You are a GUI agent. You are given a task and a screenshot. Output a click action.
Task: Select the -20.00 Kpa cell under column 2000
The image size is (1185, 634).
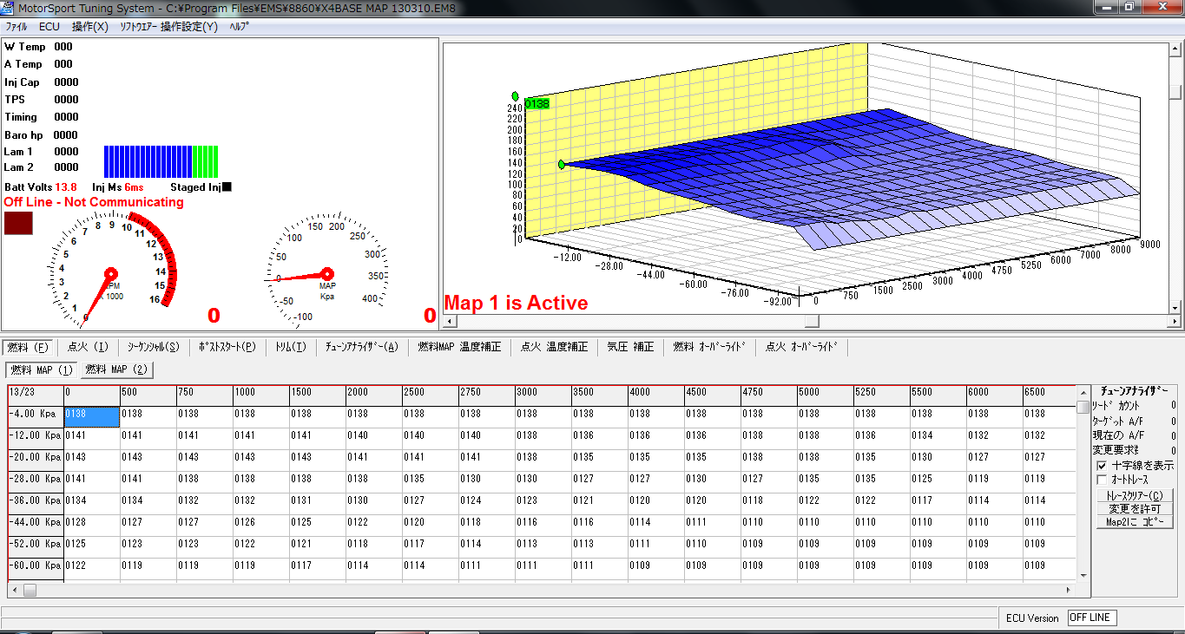tap(373, 460)
